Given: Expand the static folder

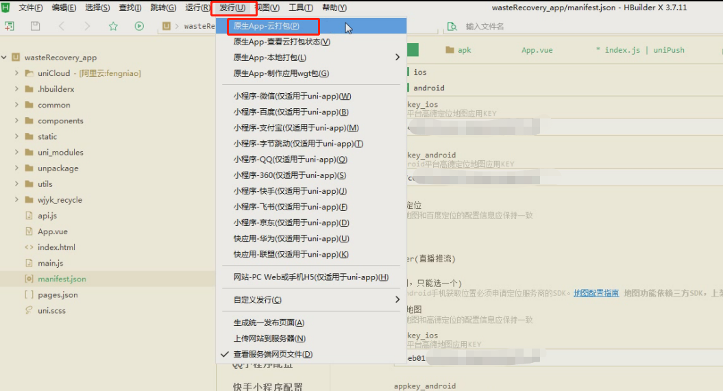Looking at the screenshot, I should coord(16,136).
